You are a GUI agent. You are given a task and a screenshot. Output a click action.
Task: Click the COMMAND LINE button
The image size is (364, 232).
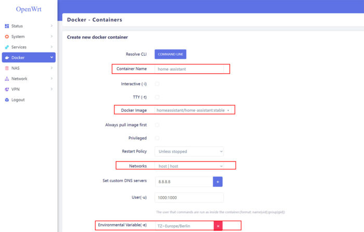(170, 54)
